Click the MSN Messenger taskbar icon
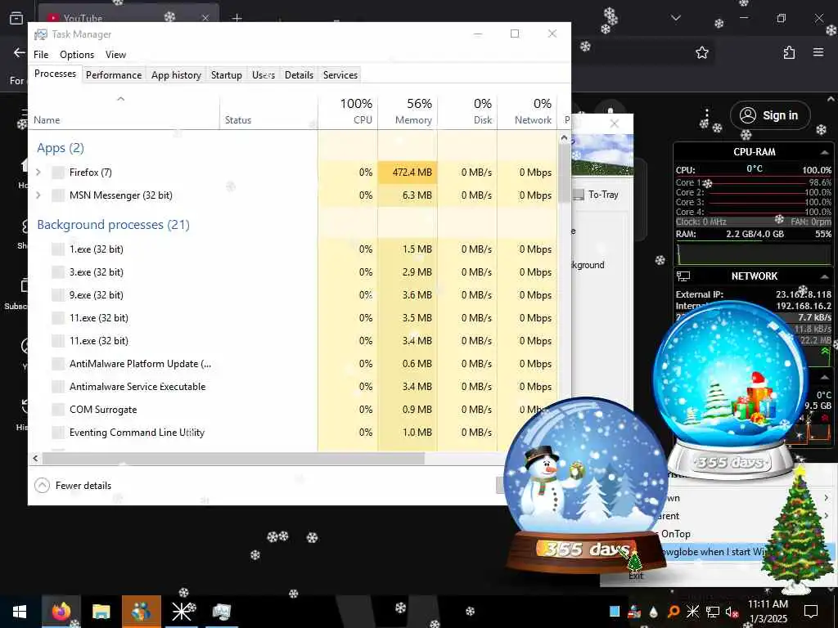The image size is (838, 628). click(141, 612)
